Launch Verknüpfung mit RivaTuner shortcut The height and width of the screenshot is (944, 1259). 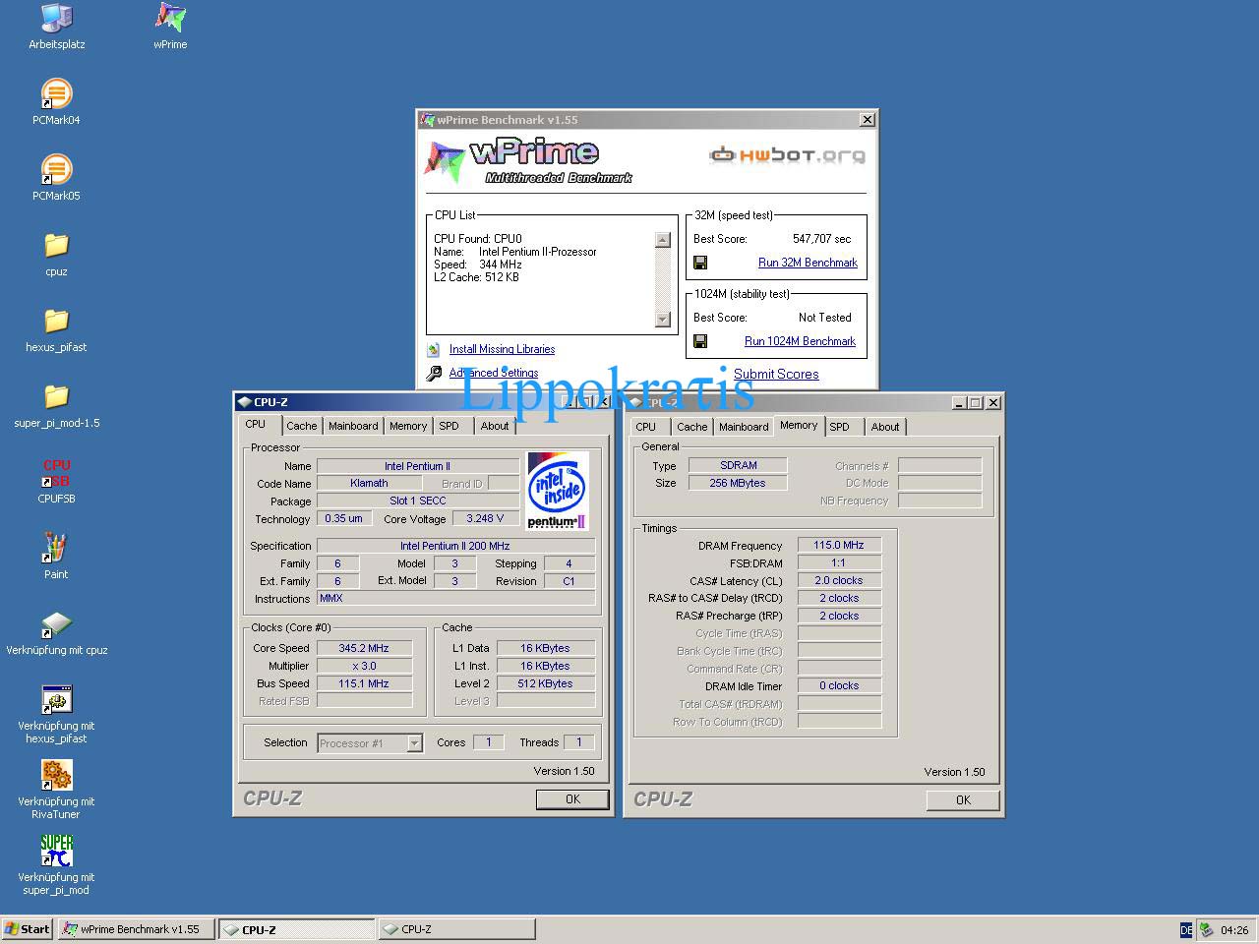tap(56, 790)
